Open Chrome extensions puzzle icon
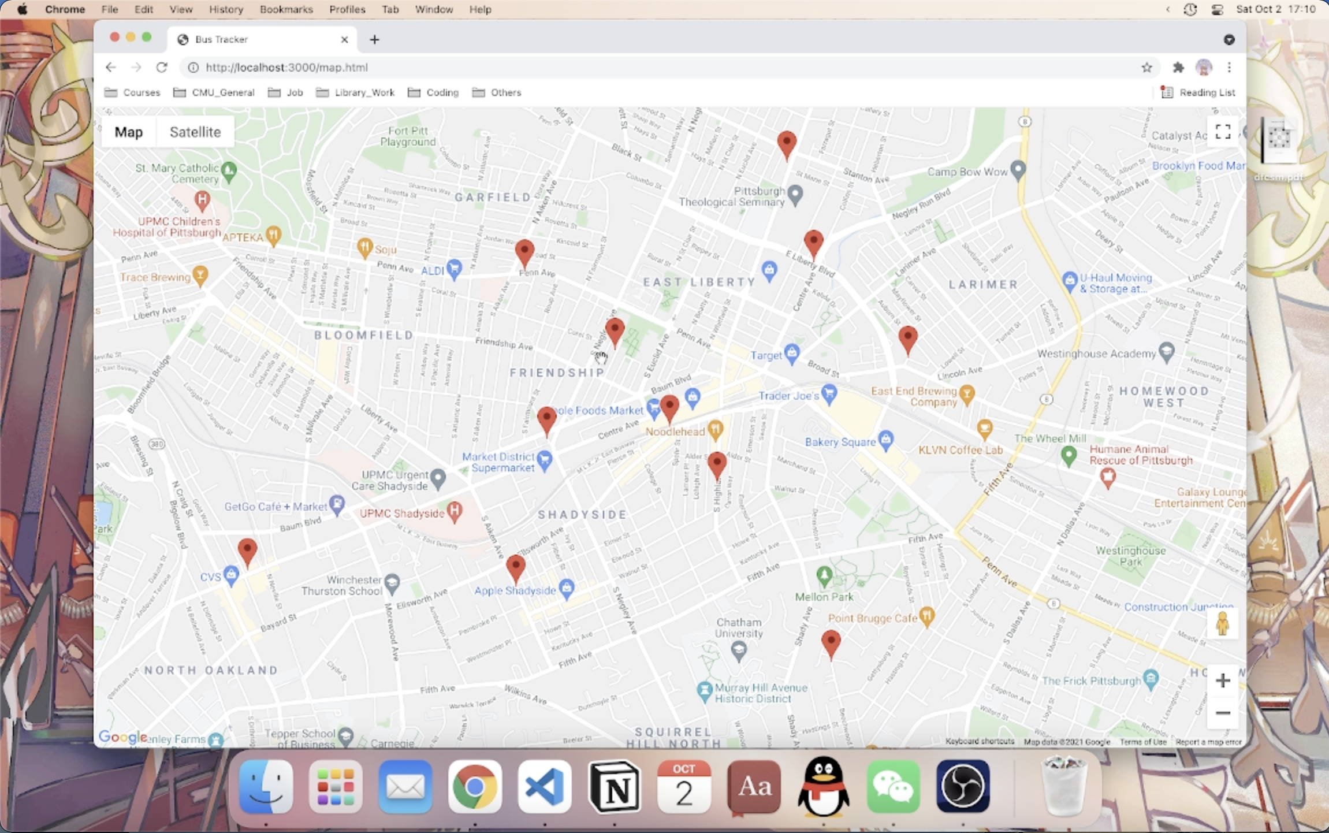1329x833 pixels. point(1178,68)
